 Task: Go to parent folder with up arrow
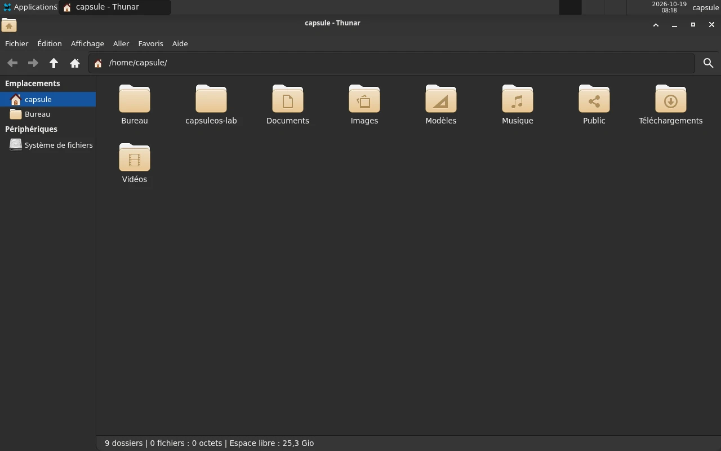tap(54, 63)
